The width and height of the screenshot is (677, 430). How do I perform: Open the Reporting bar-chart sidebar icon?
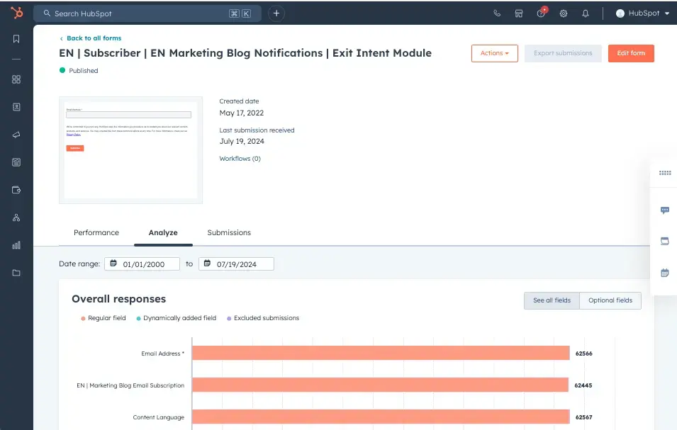click(16, 245)
